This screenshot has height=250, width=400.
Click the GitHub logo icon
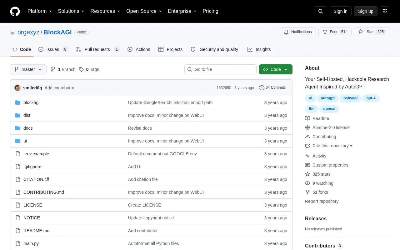[15, 11]
